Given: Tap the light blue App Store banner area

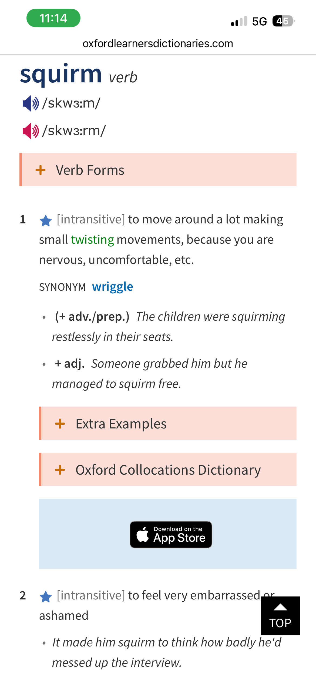Looking at the screenshot, I should click(168, 534).
